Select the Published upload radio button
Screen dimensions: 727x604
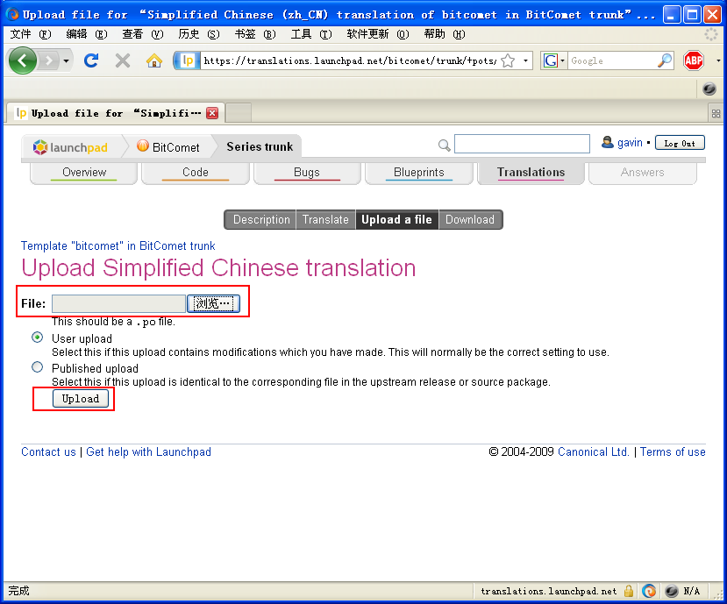point(37,367)
